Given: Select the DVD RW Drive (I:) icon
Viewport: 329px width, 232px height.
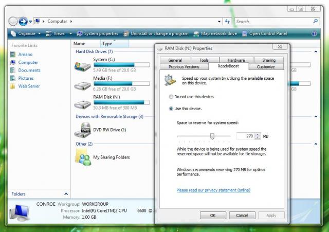Looking at the screenshot, I should point(82,130).
